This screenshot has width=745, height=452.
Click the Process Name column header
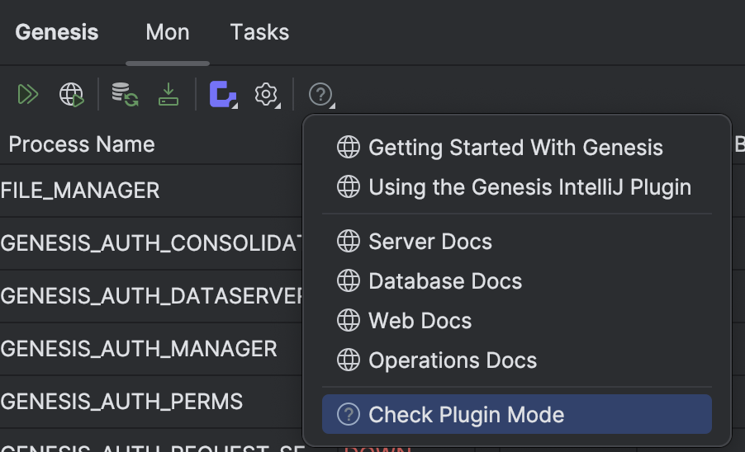pyautogui.click(x=82, y=144)
